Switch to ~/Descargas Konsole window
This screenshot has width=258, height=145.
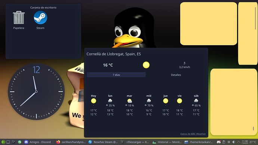pos(135,142)
